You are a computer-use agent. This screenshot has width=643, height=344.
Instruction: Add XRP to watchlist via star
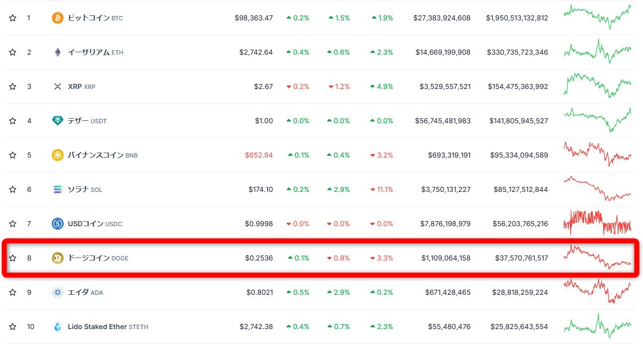point(12,86)
